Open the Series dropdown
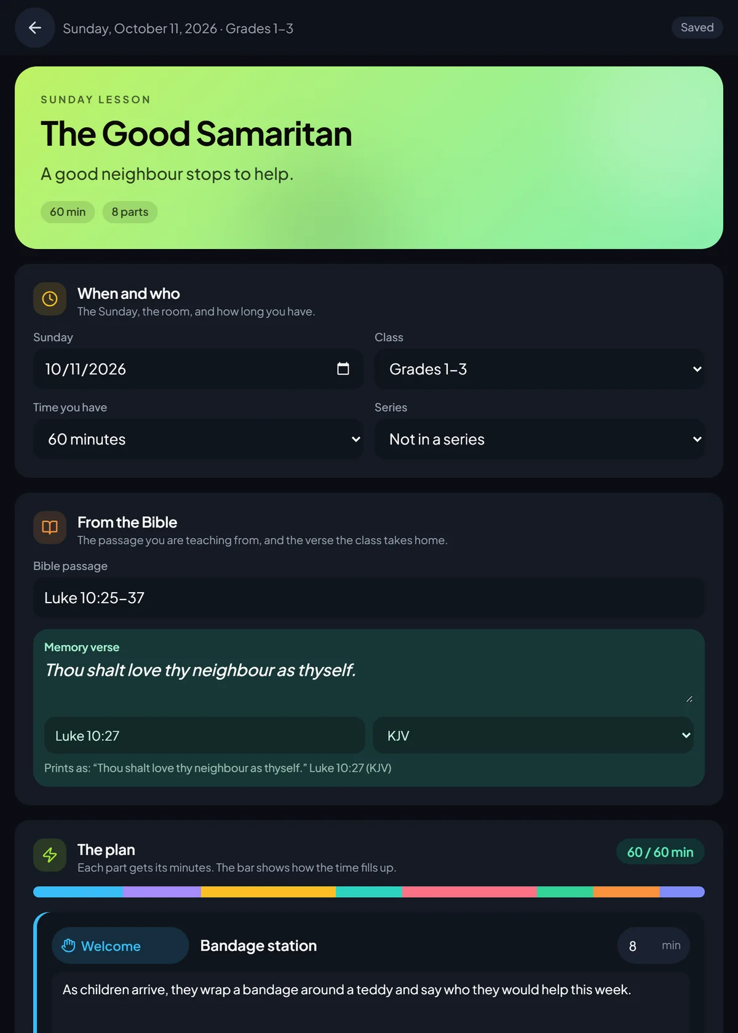Image resolution: width=738 pixels, height=1033 pixels. tap(539, 439)
